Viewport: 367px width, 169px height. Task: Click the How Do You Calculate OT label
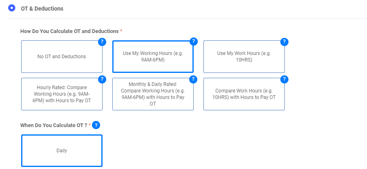[x=69, y=31]
